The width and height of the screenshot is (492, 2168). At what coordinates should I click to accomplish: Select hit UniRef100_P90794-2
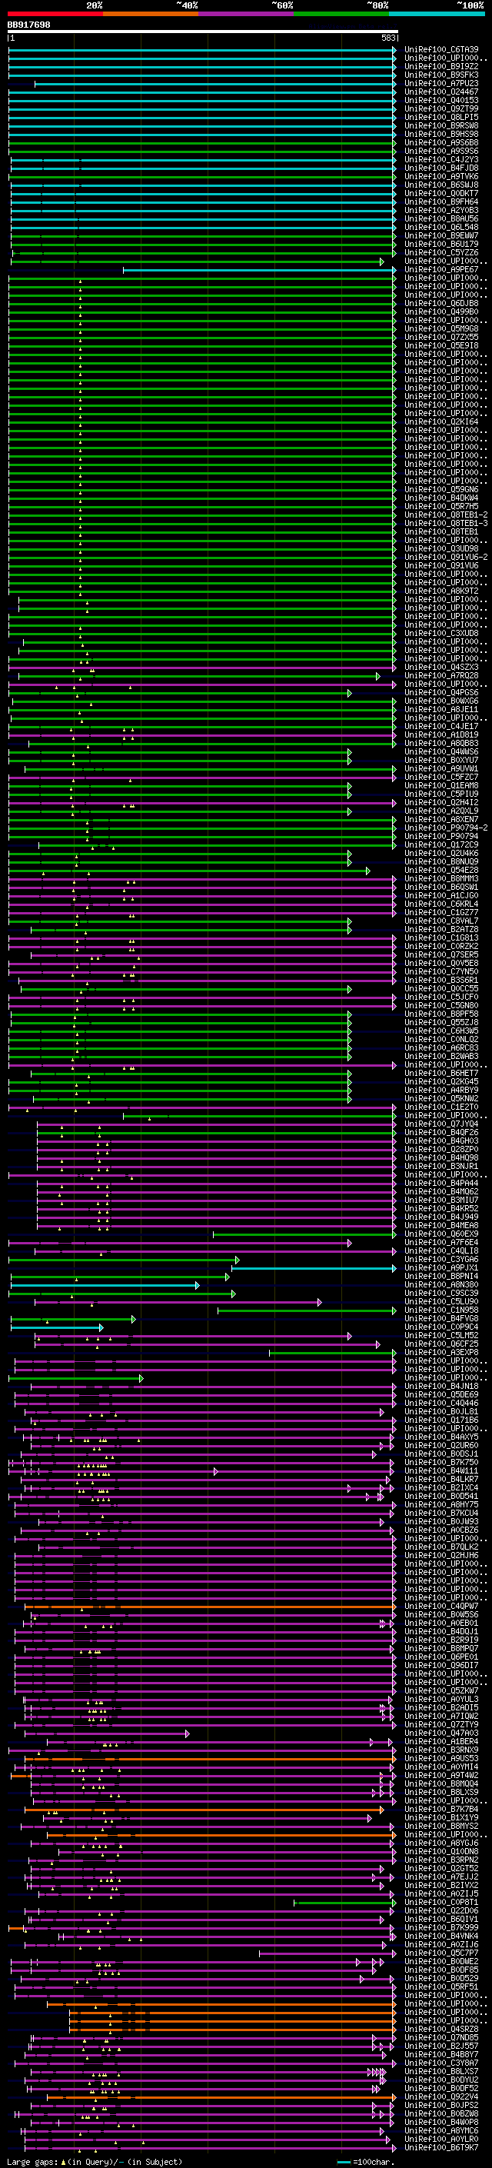446,828
